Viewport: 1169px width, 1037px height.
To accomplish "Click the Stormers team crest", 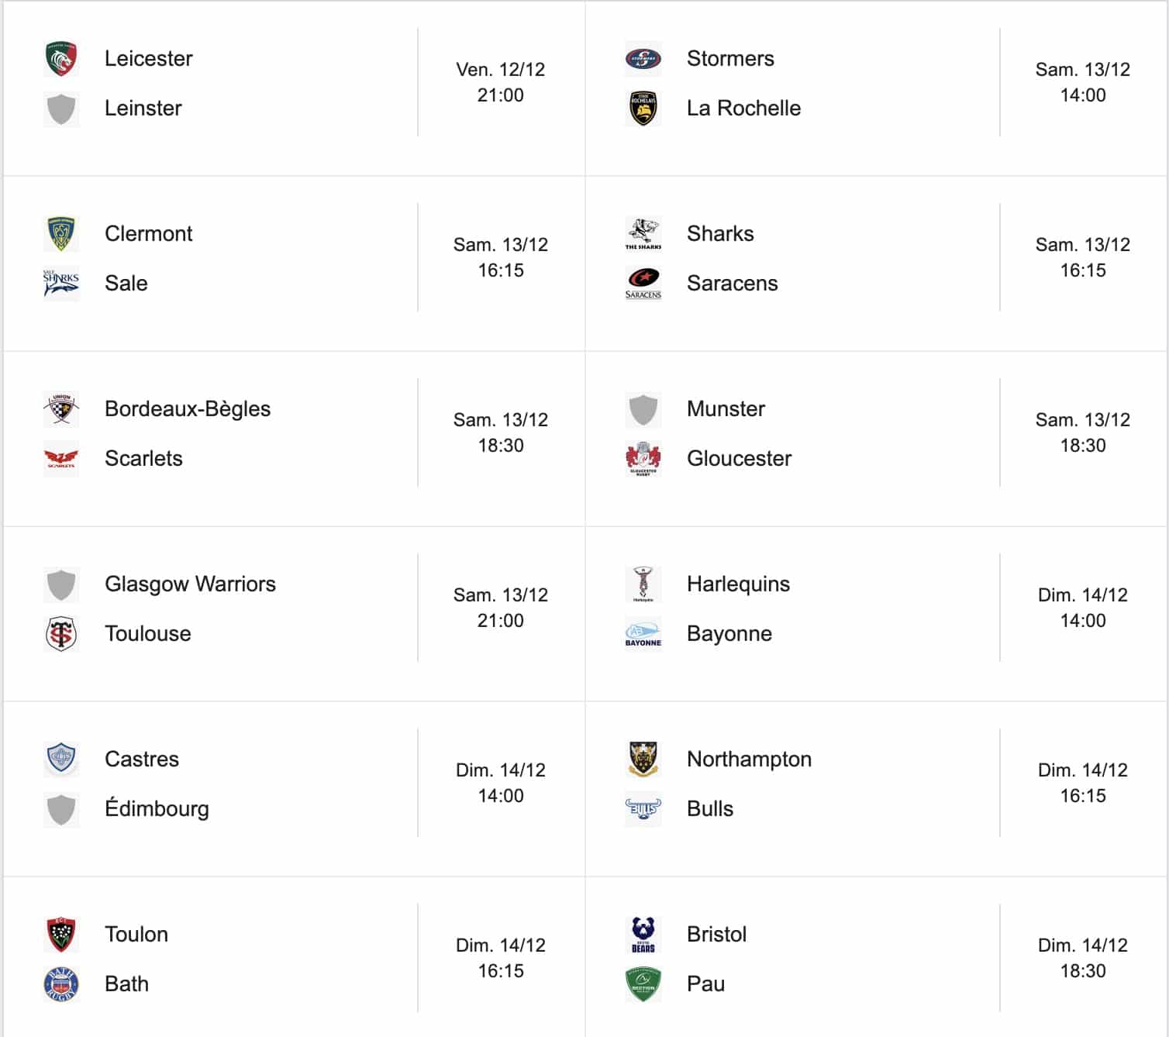I will tap(643, 59).
